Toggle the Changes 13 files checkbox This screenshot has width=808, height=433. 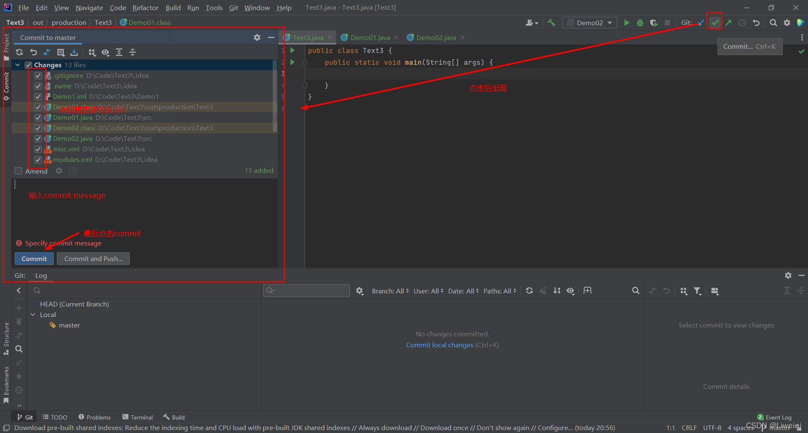(29, 65)
